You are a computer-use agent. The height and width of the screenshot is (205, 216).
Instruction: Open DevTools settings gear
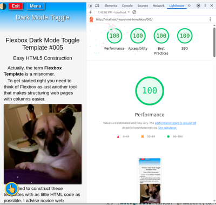(x=198, y=6)
